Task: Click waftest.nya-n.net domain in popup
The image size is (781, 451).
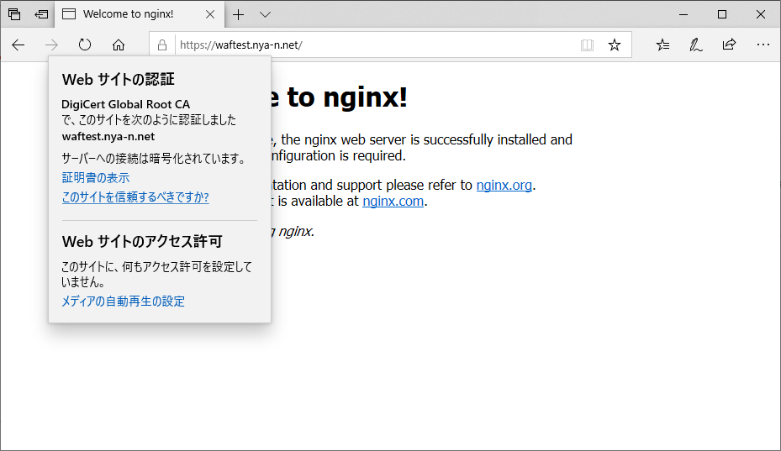Action: 108,136
